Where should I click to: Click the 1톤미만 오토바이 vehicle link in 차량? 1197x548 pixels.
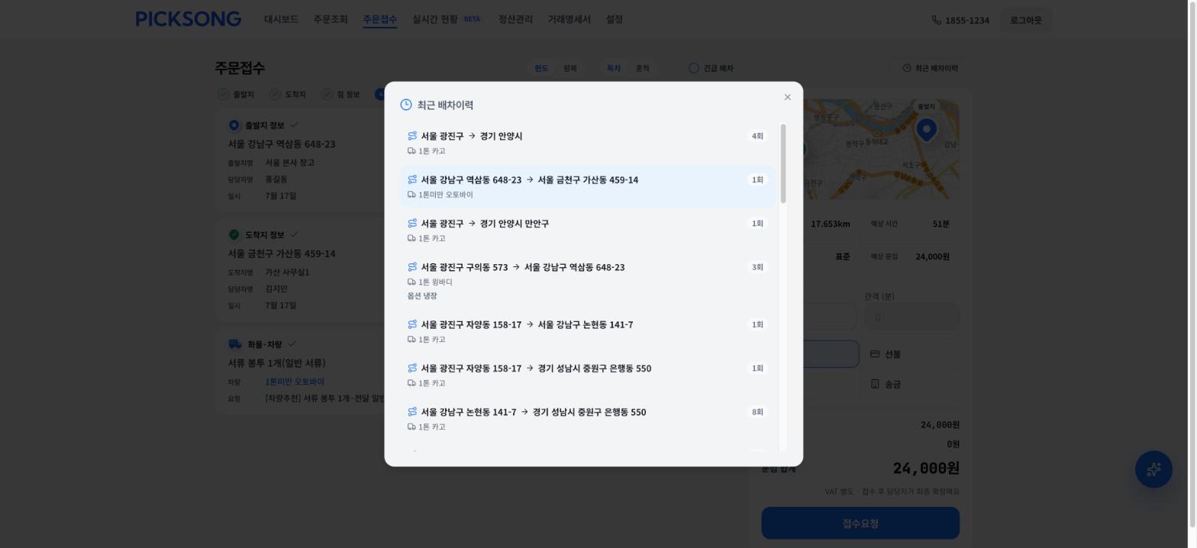(x=295, y=382)
